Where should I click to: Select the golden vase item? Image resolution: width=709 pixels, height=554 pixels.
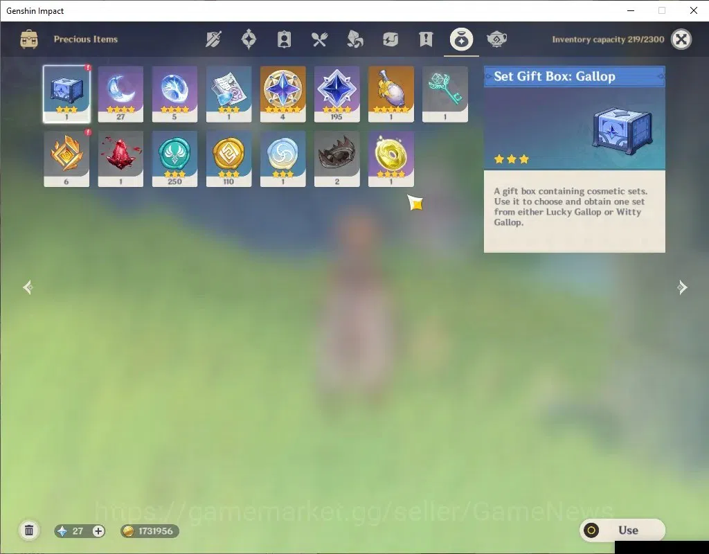point(391,94)
